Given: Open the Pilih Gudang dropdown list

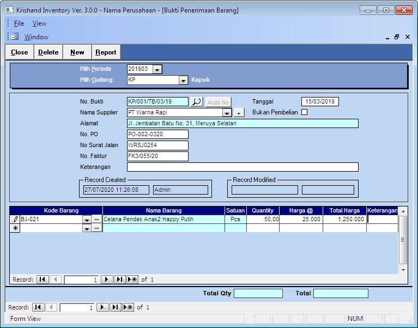Looking at the screenshot, I should pyautogui.click(x=184, y=80).
